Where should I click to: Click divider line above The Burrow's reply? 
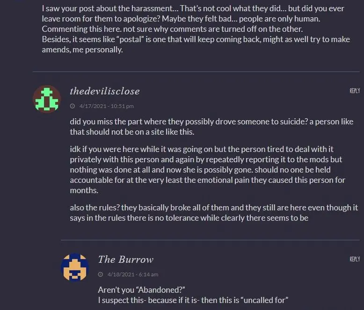[x=210, y=240]
